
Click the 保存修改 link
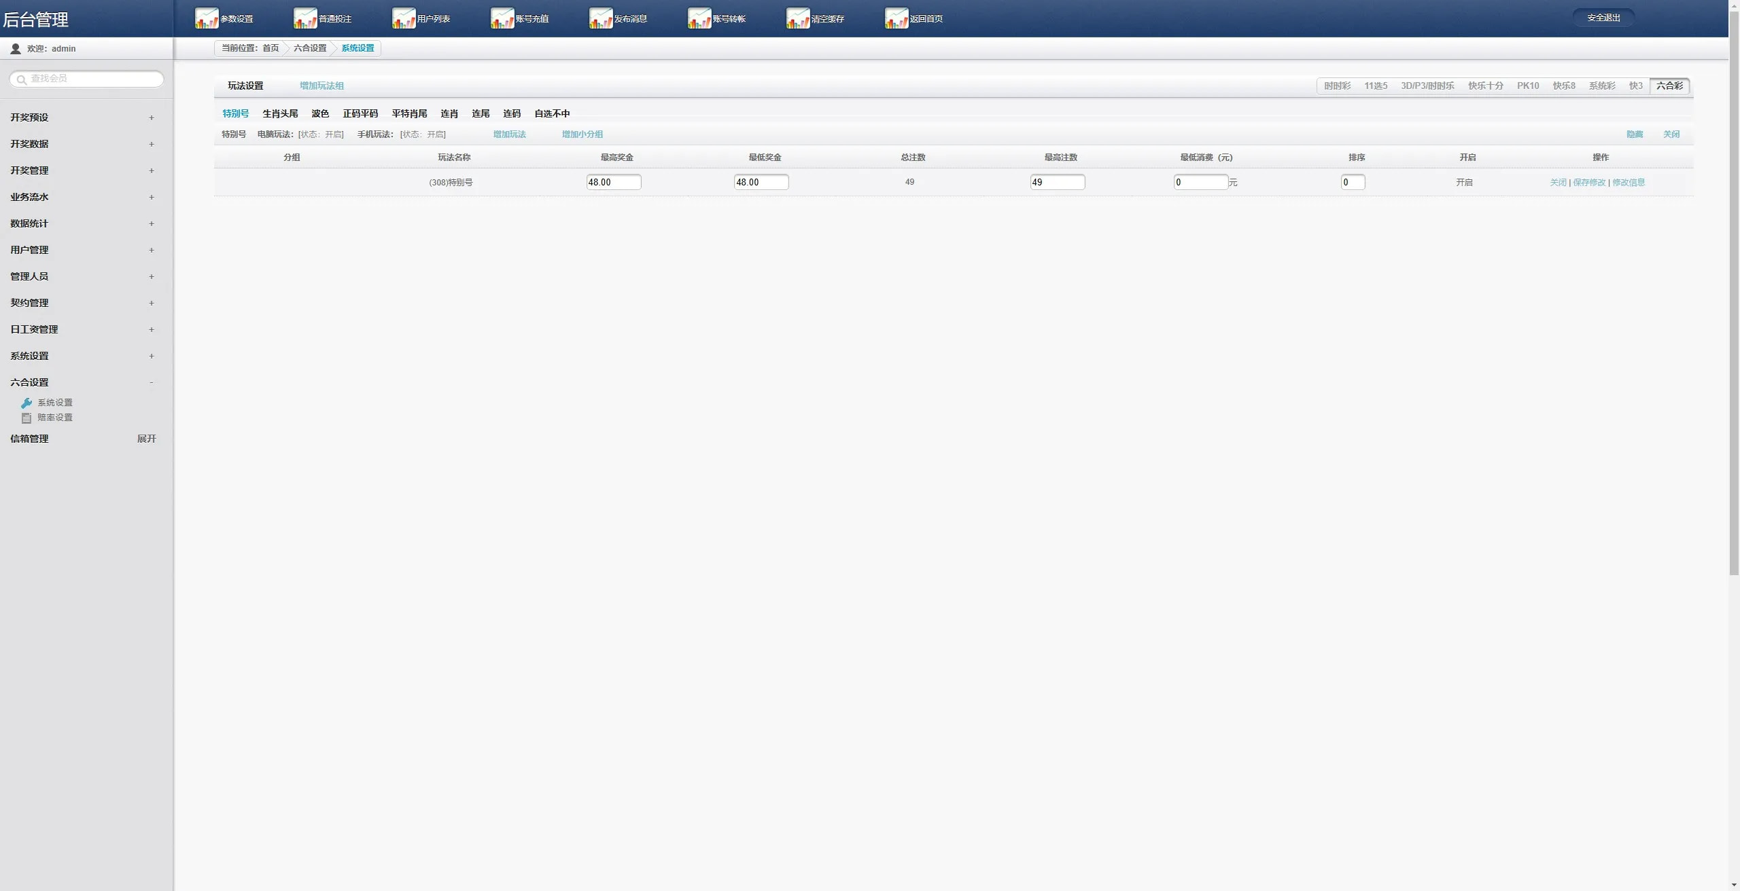pos(1589,182)
